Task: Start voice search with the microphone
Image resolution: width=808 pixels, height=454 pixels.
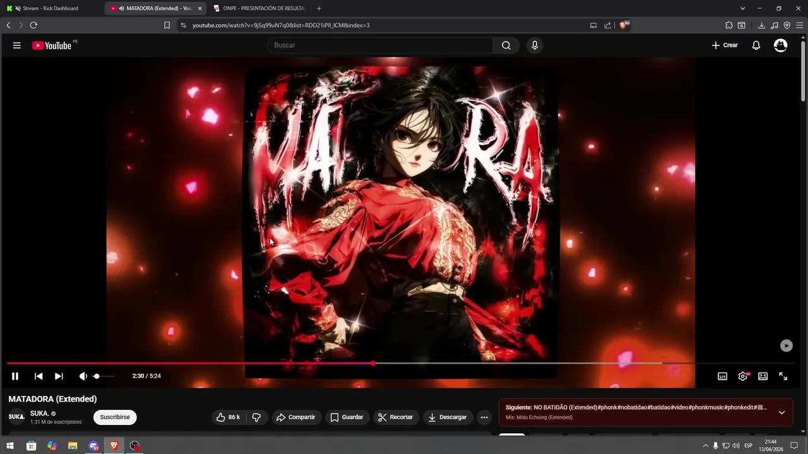Action: click(535, 45)
